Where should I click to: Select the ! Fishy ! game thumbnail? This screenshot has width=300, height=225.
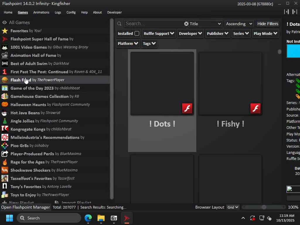(230, 83)
